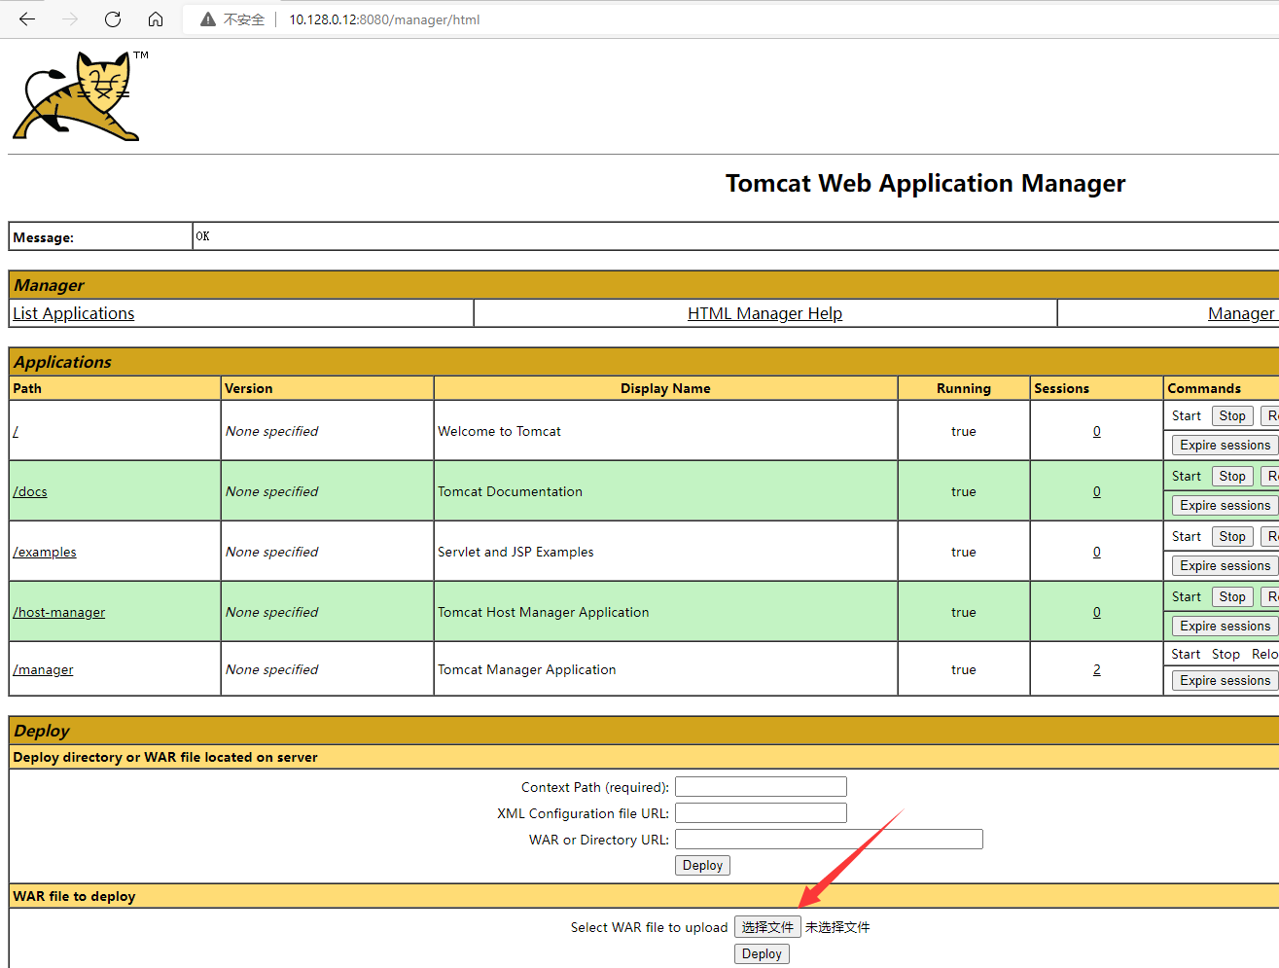The height and width of the screenshot is (968, 1279).
Task: Expire sessions for /examples
Action: coord(1225,565)
